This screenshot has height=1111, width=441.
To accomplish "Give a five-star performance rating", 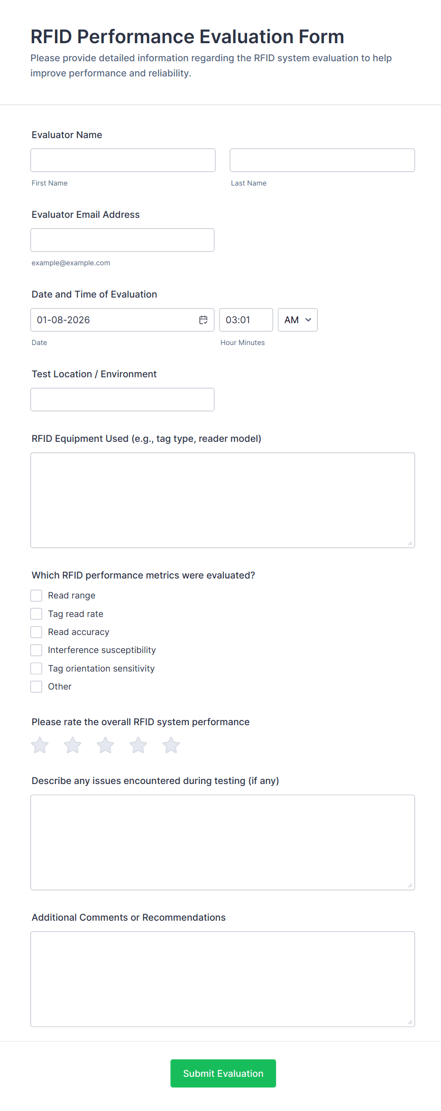I will point(170,745).
